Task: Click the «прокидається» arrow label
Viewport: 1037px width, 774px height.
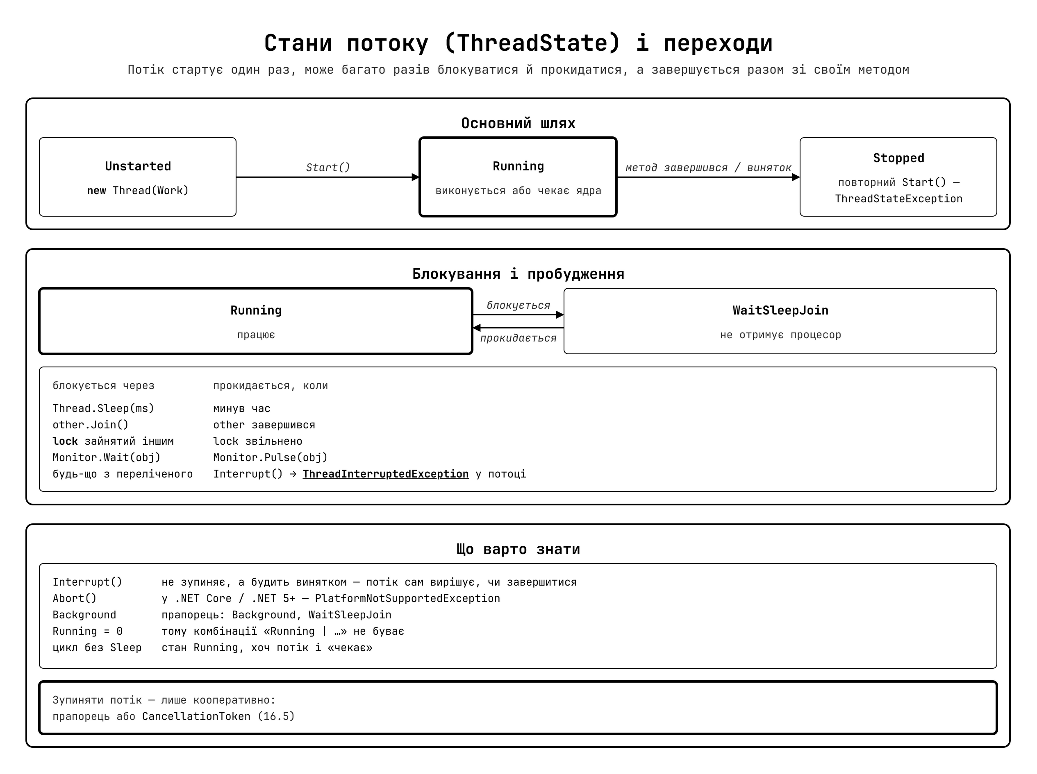Action: point(518,338)
